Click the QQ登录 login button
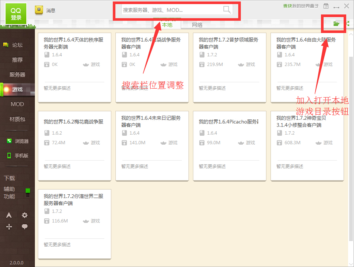354x267 pixels. pyautogui.click(x=15, y=14)
